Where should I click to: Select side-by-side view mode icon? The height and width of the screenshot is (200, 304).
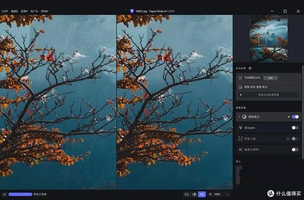coord(202,194)
